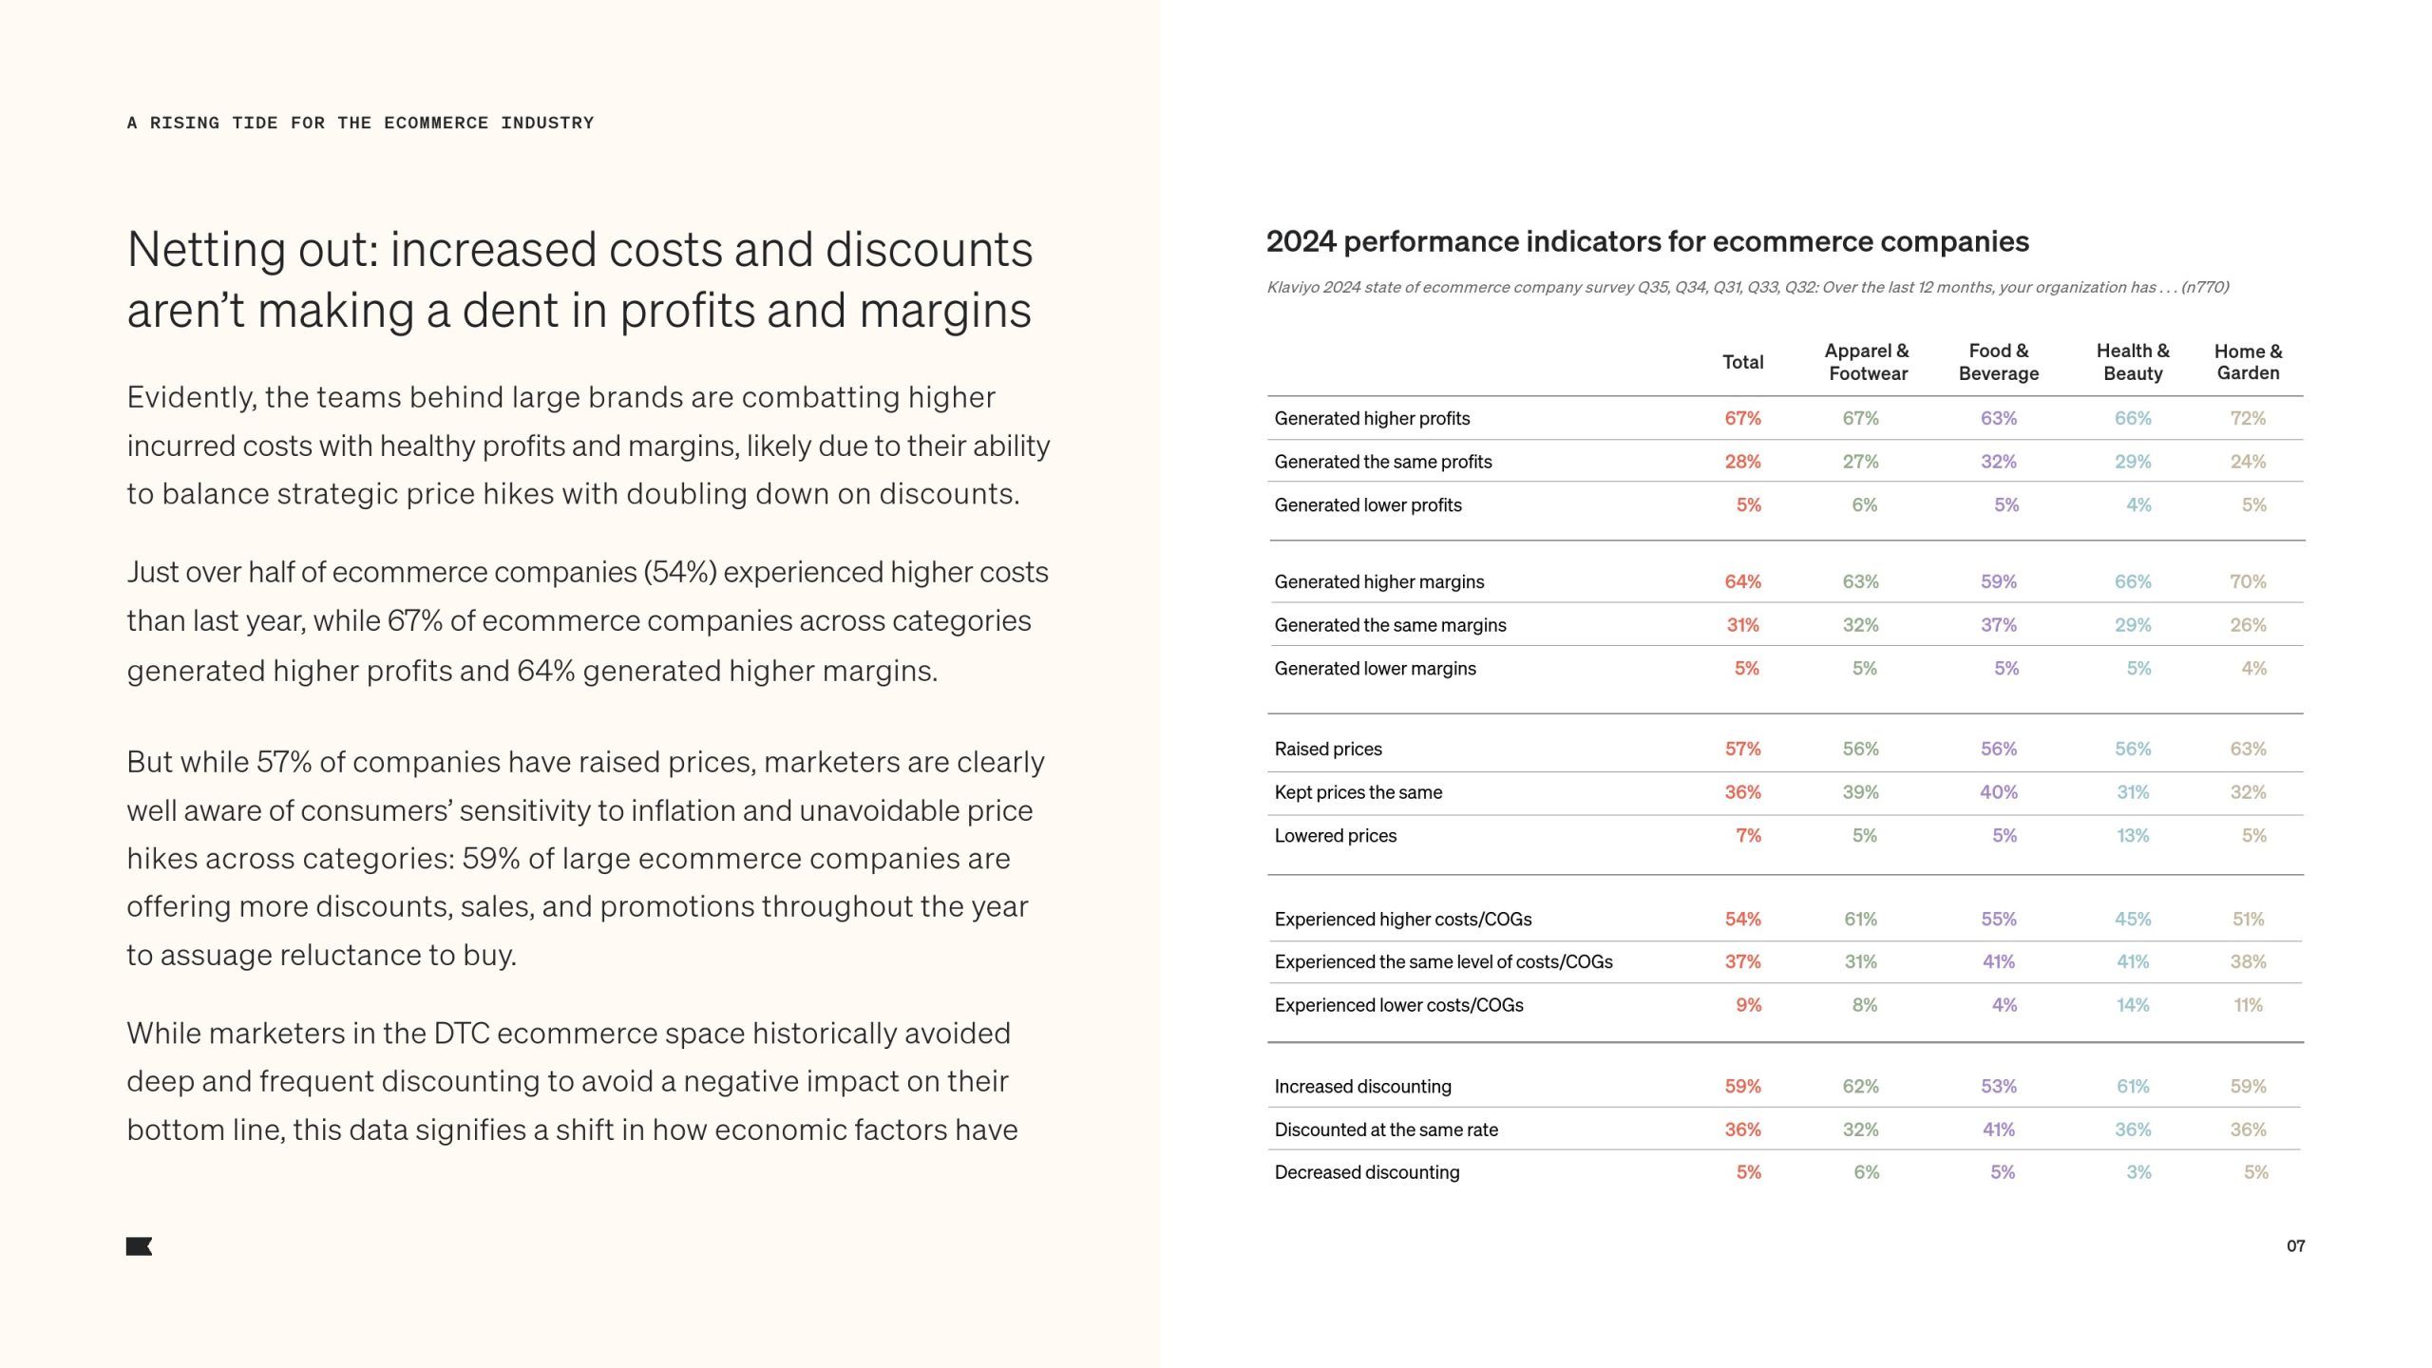The image size is (2432, 1368).
Task: Click the Experienced higher costs/COGs row
Action: pyautogui.click(x=1784, y=919)
